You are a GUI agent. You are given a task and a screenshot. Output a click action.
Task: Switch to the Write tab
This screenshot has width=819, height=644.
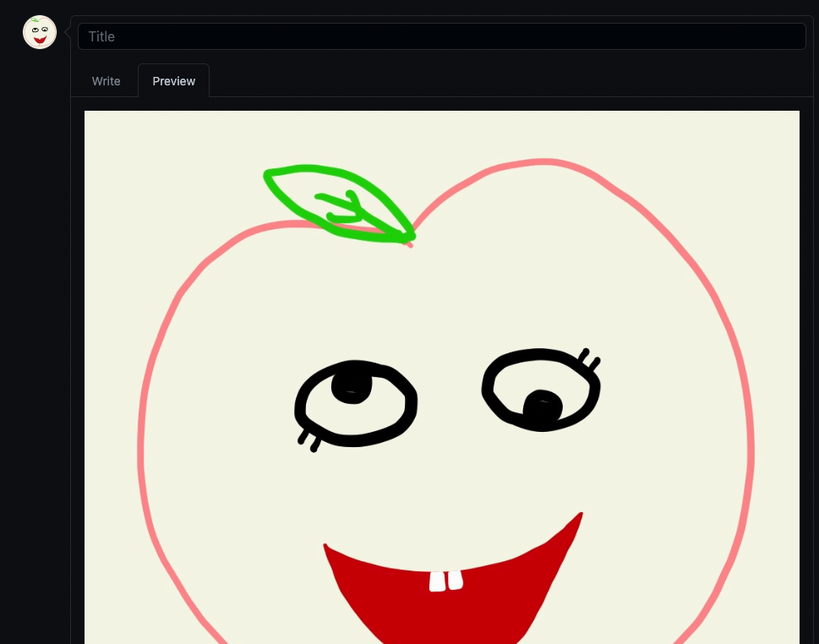pyautogui.click(x=106, y=81)
